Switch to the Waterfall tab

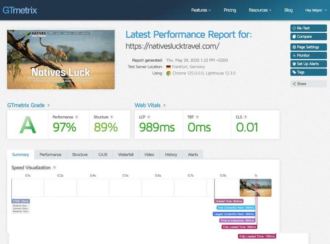[126, 154]
